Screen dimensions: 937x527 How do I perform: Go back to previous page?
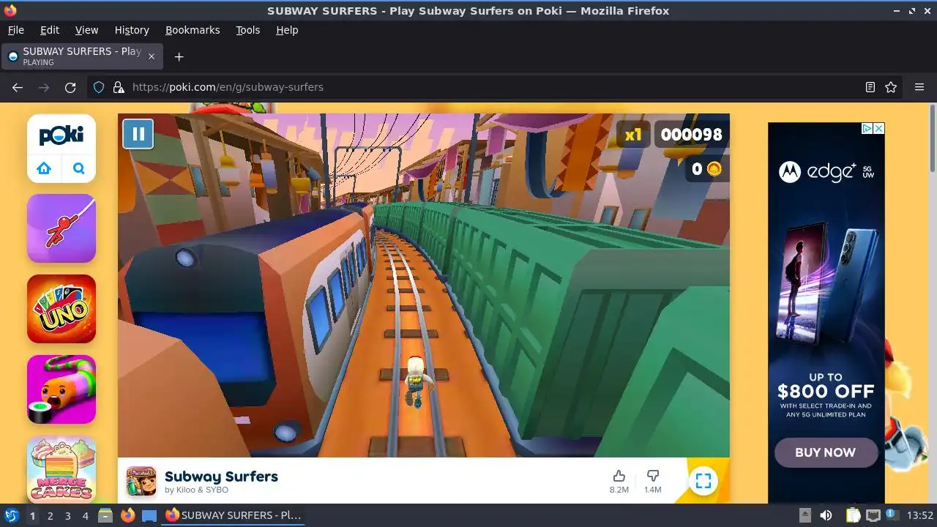(18, 87)
